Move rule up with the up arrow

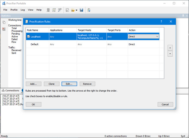click(x=170, y=48)
